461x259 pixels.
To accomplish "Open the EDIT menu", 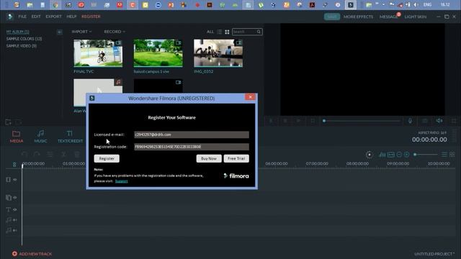I will [x=36, y=17].
